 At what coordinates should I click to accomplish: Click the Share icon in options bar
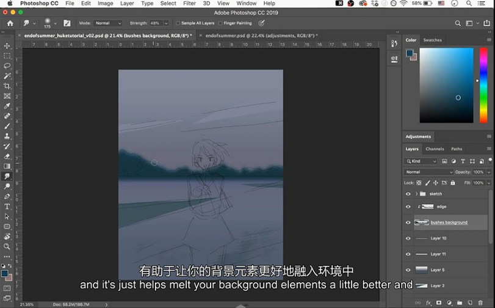487,23
